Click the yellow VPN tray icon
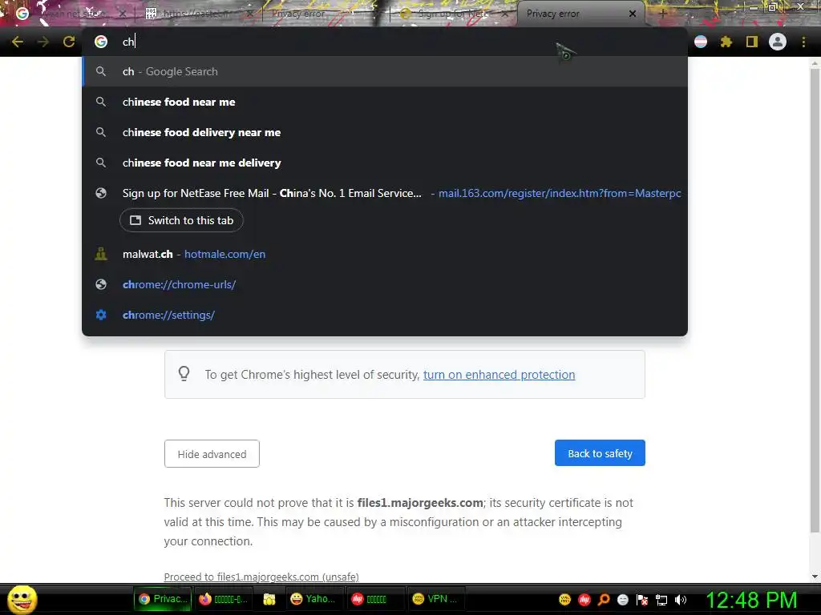The image size is (821, 615). (x=564, y=600)
